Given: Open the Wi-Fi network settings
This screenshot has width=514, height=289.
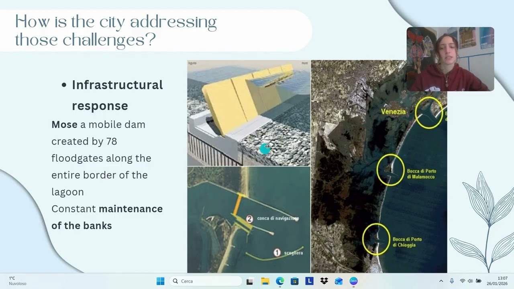Looking at the screenshot, I should point(463,281).
